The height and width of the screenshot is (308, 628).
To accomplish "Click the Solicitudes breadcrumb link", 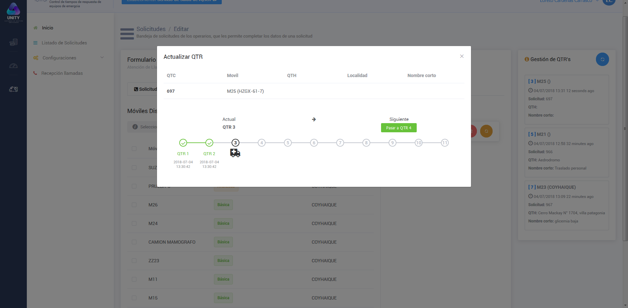I will coord(151,29).
